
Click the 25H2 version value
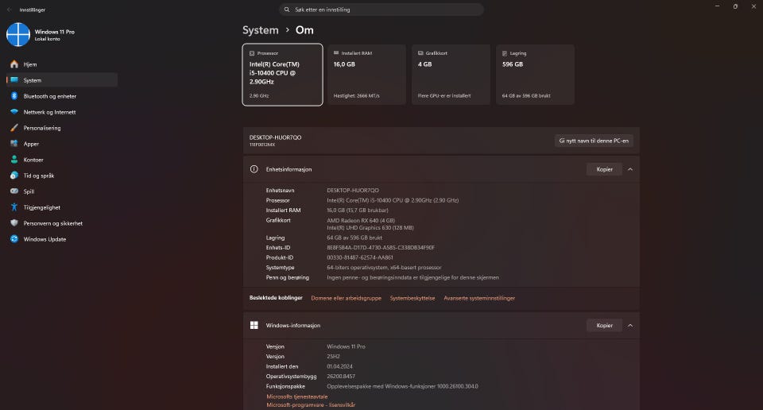333,357
